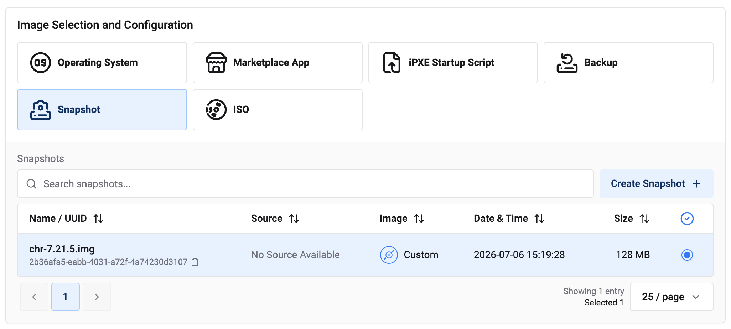Viewport: 731px width, 329px height.
Task: Click the Name / UUID column header
Action: [x=58, y=219]
